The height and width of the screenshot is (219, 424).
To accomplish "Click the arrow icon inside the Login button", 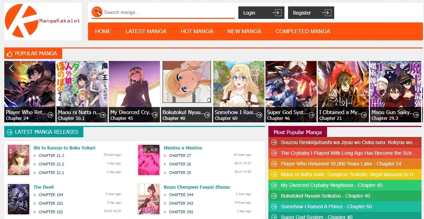I will tap(277, 13).
